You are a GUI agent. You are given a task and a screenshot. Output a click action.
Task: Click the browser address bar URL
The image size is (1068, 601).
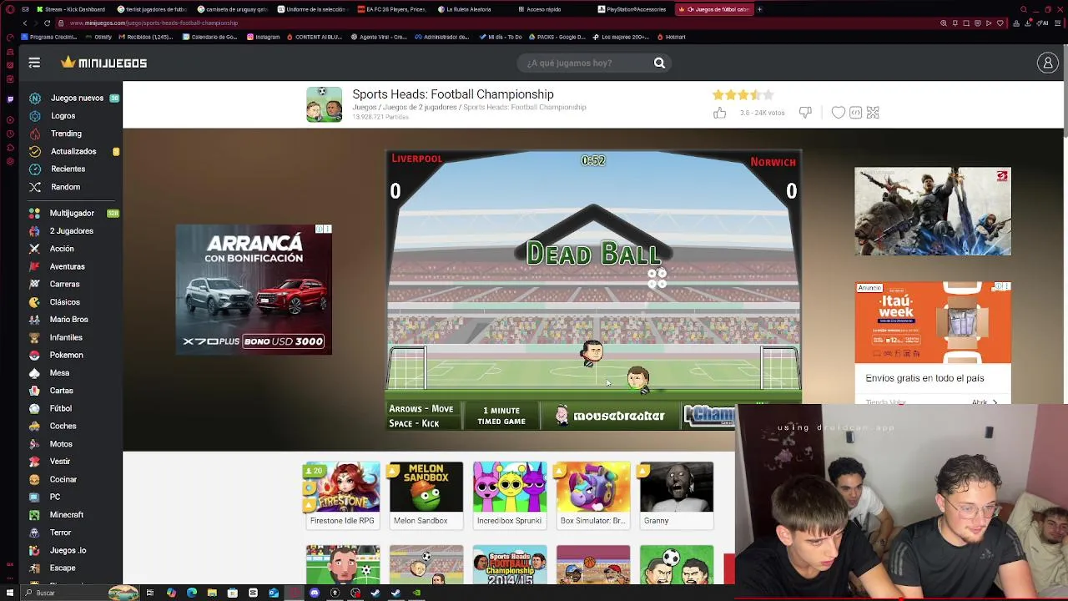tap(154, 23)
